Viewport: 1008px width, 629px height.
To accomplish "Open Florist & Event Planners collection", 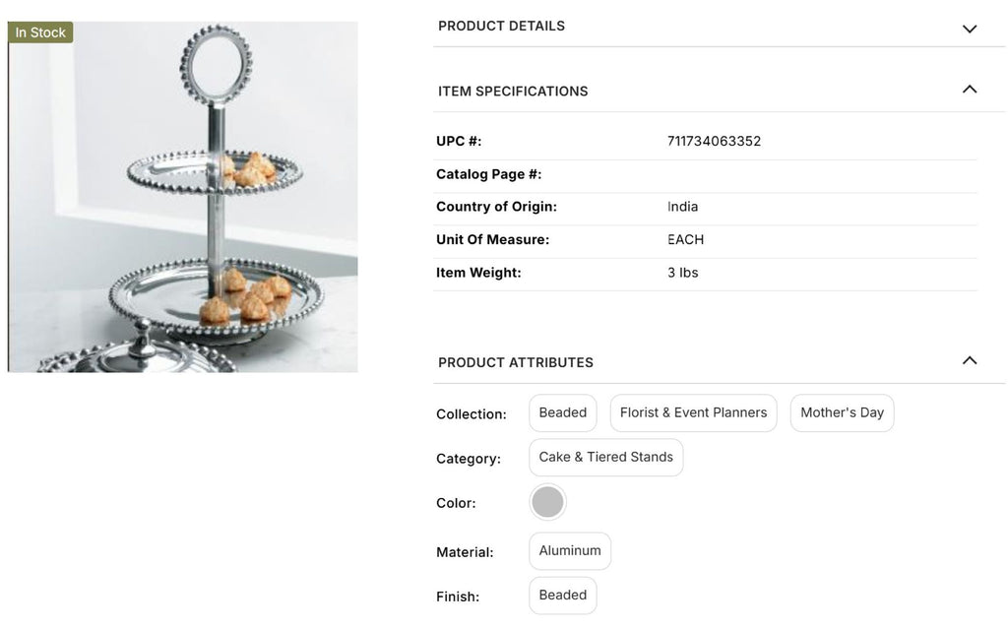I will point(693,413).
